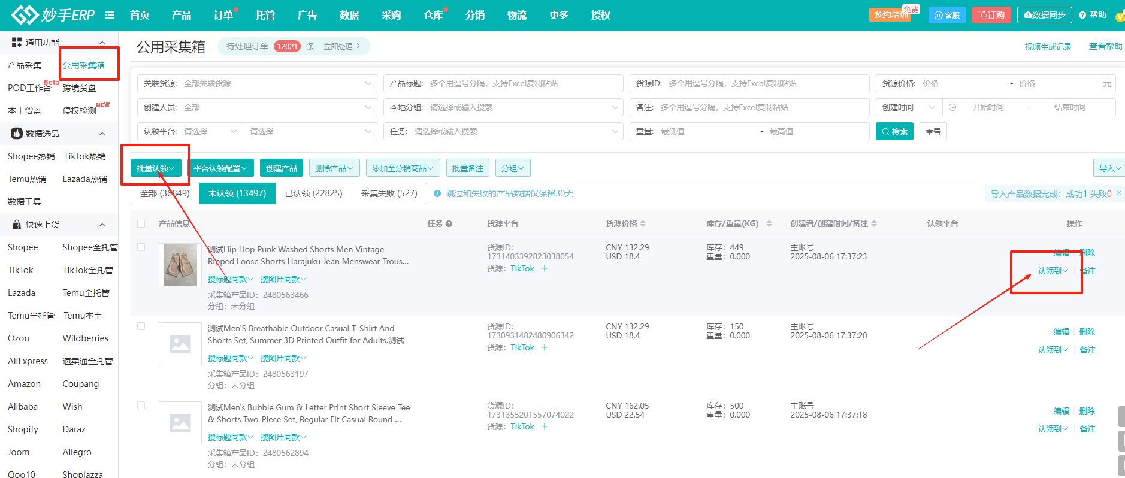Click the info icon before 30-day retention notice
Image resolution: width=1125 pixels, height=478 pixels.
click(437, 193)
